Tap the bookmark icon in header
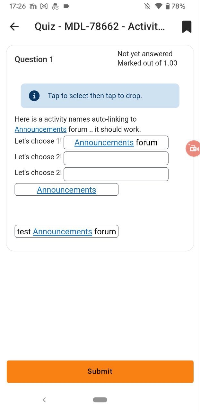This screenshot has width=200, height=412. coord(187,27)
